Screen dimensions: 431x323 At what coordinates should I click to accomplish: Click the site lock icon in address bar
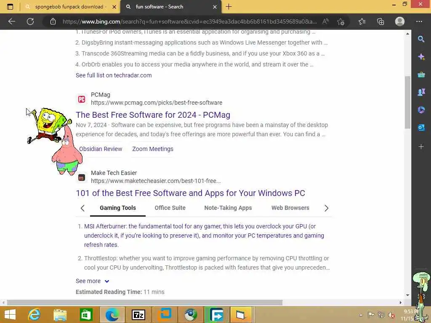(53, 21)
